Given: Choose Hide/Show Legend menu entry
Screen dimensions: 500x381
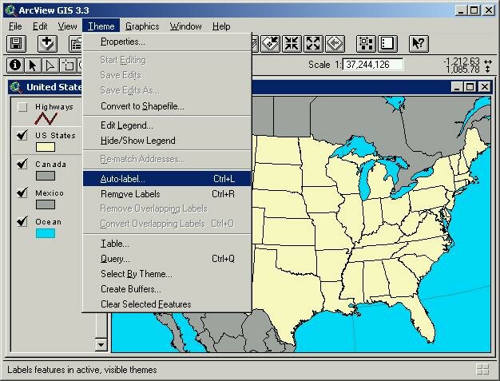Looking at the screenshot, I should click(x=167, y=141).
